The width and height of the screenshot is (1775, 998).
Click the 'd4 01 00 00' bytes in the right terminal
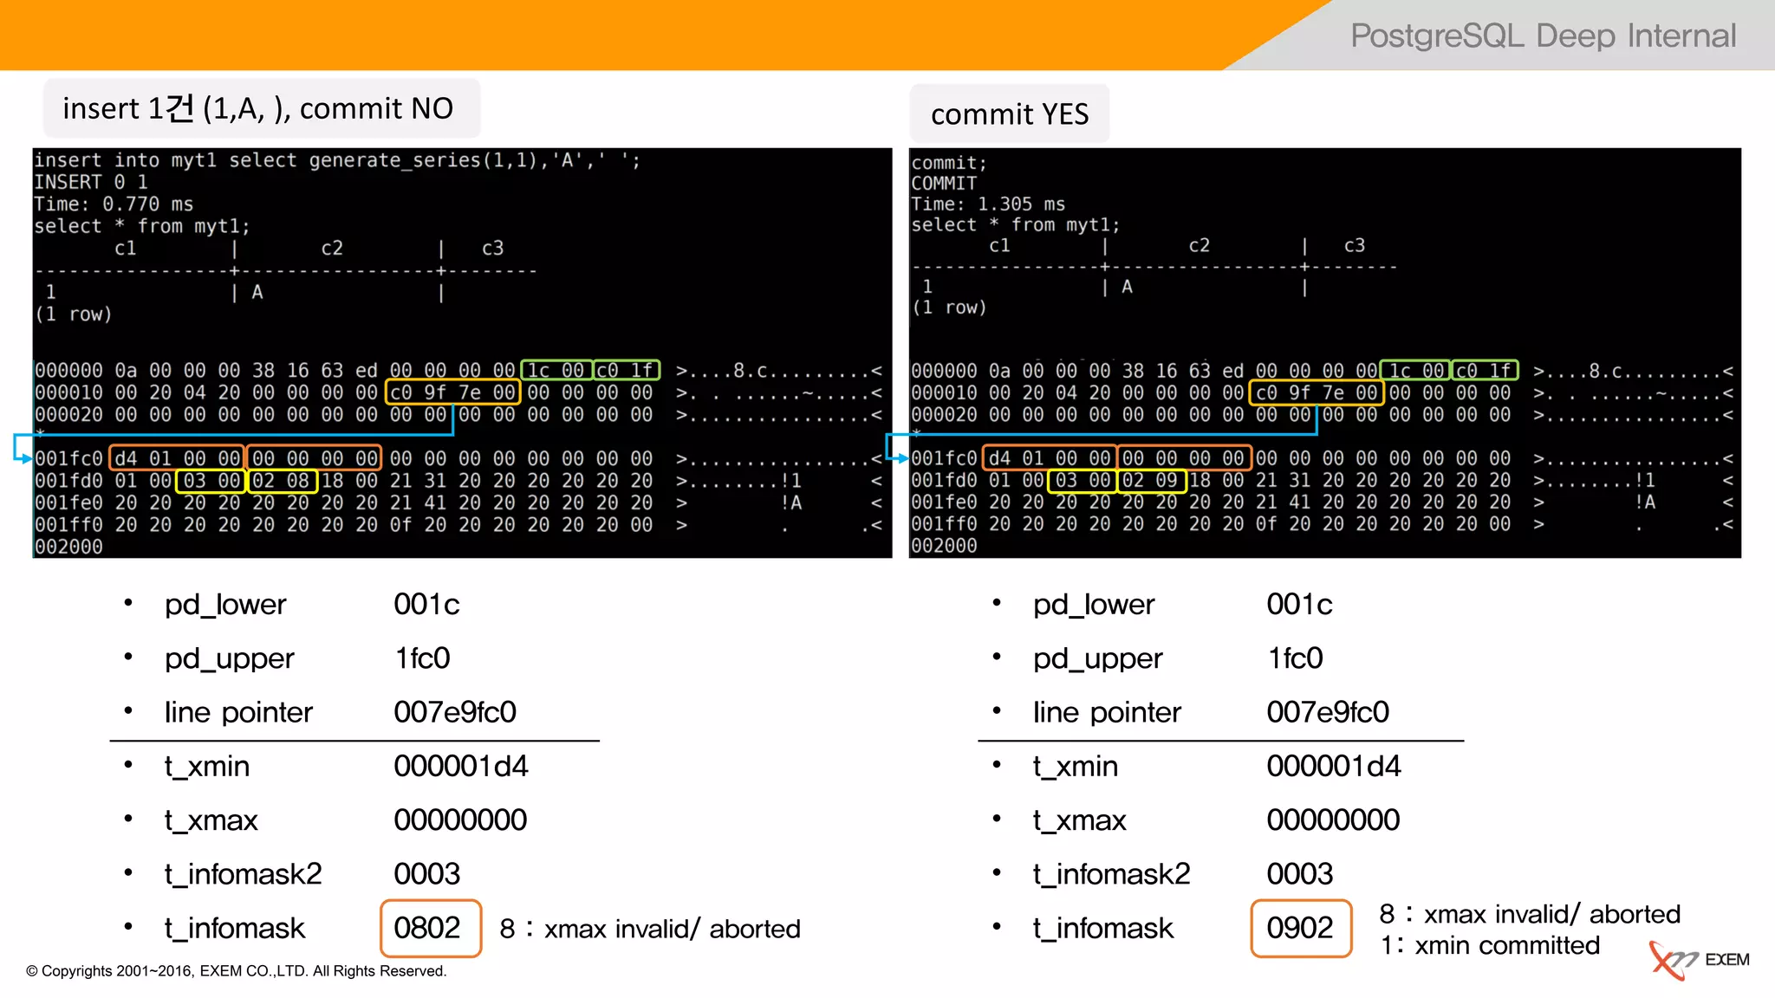coord(1050,458)
